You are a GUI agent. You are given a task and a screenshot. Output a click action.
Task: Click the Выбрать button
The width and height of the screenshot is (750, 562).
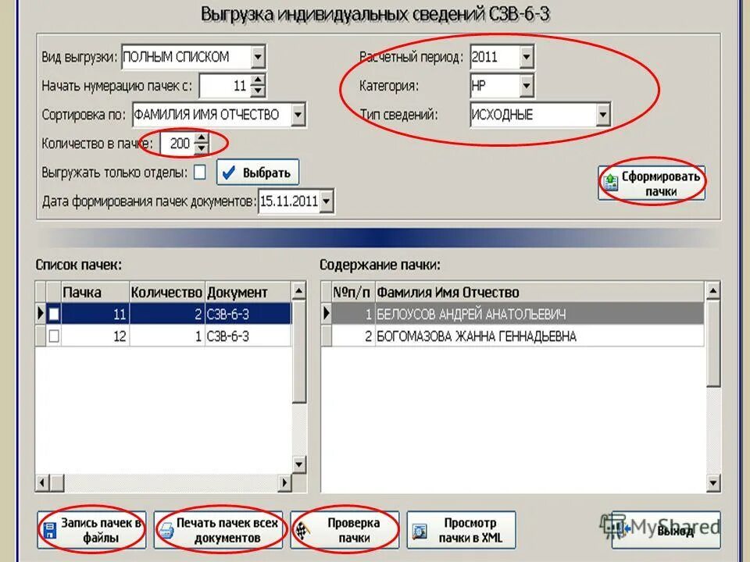pyautogui.click(x=258, y=172)
